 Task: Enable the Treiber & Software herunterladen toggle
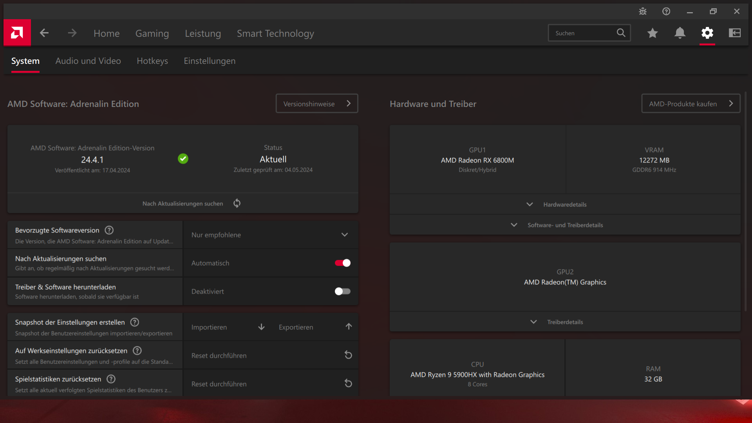pos(343,291)
